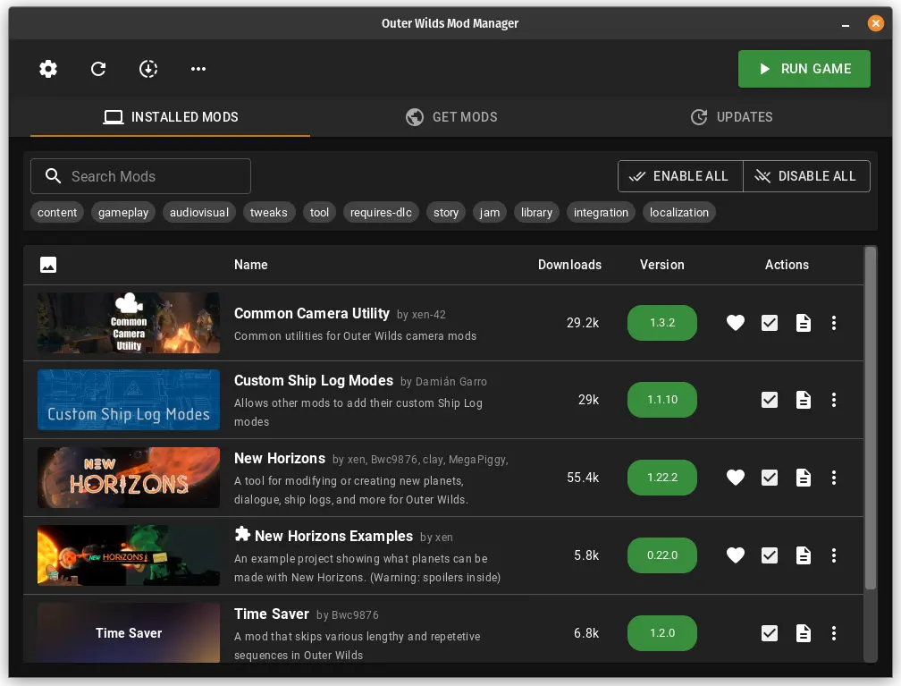Image resolution: width=901 pixels, height=686 pixels.
Task: Minimize the Outer Wilds Mod Manager window
Action: point(846,23)
